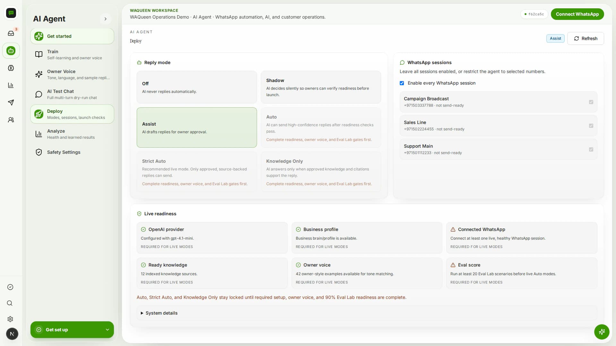Click the sparkle assistant floating button

pos(602,332)
